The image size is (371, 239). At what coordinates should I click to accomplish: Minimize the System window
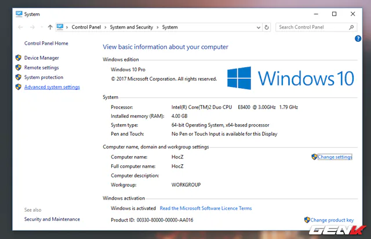pyautogui.click(x=316, y=14)
